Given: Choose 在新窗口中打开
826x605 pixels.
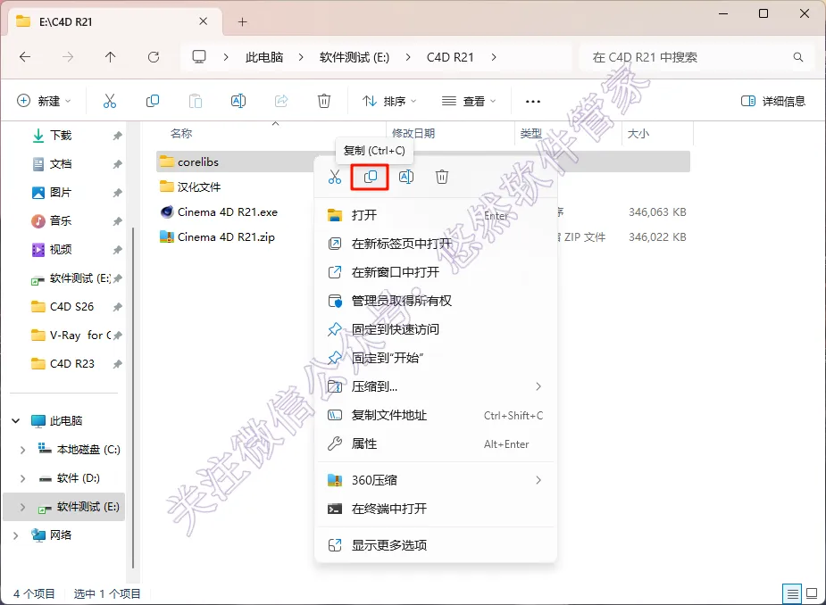Looking at the screenshot, I should point(435,272).
